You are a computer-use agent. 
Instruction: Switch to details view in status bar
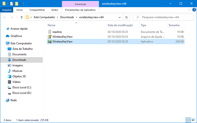point(188,120)
